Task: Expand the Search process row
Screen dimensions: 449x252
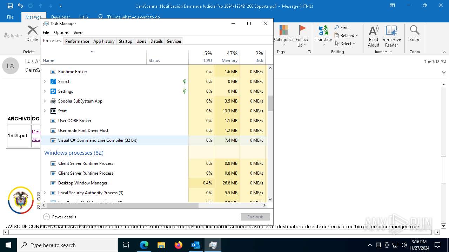Action: click(x=45, y=82)
